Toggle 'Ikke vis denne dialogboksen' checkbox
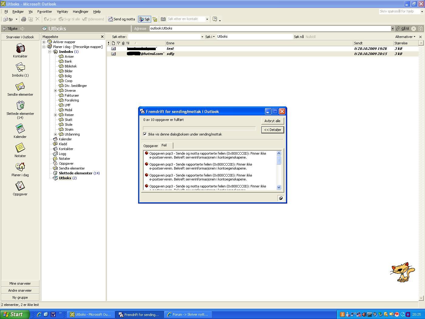Image resolution: width=425 pixels, height=319 pixels. [145, 134]
